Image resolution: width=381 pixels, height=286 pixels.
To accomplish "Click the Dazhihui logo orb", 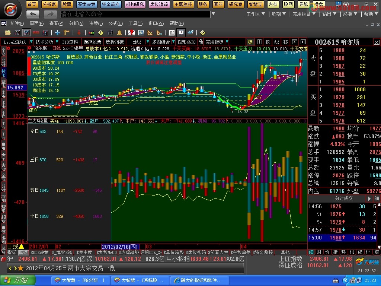I will [x=11, y=10].
